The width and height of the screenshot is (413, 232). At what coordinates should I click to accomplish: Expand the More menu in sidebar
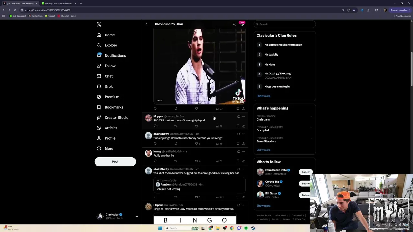tap(105, 148)
